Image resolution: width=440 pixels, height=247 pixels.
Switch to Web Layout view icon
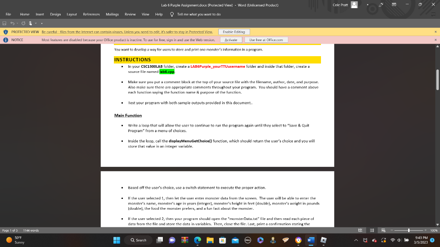[x=383, y=230]
